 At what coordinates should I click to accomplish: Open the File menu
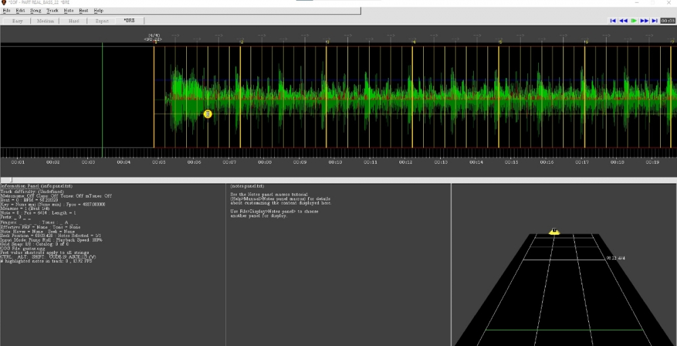tap(7, 11)
